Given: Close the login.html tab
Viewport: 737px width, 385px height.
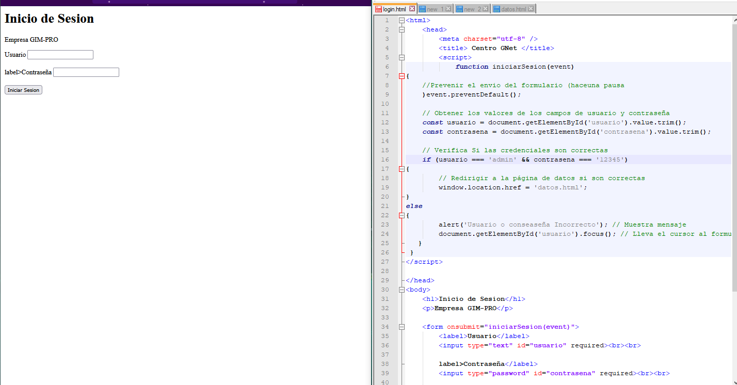Looking at the screenshot, I should coord(412,9).
